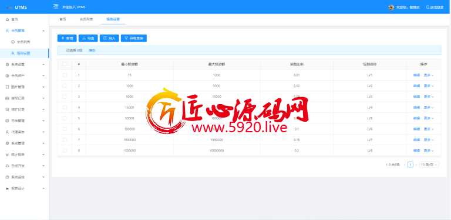Expand the 系统设置 sidebar menu

click(25, 64)
